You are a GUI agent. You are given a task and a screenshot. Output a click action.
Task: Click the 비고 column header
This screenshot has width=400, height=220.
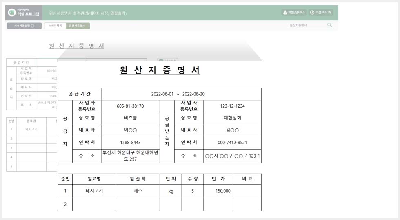pos(247,179)
